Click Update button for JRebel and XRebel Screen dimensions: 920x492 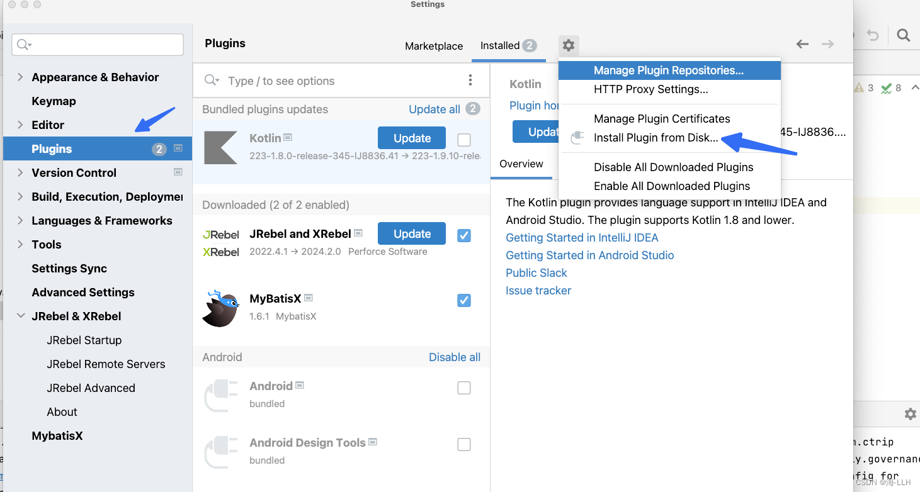(x=412, y=233)
